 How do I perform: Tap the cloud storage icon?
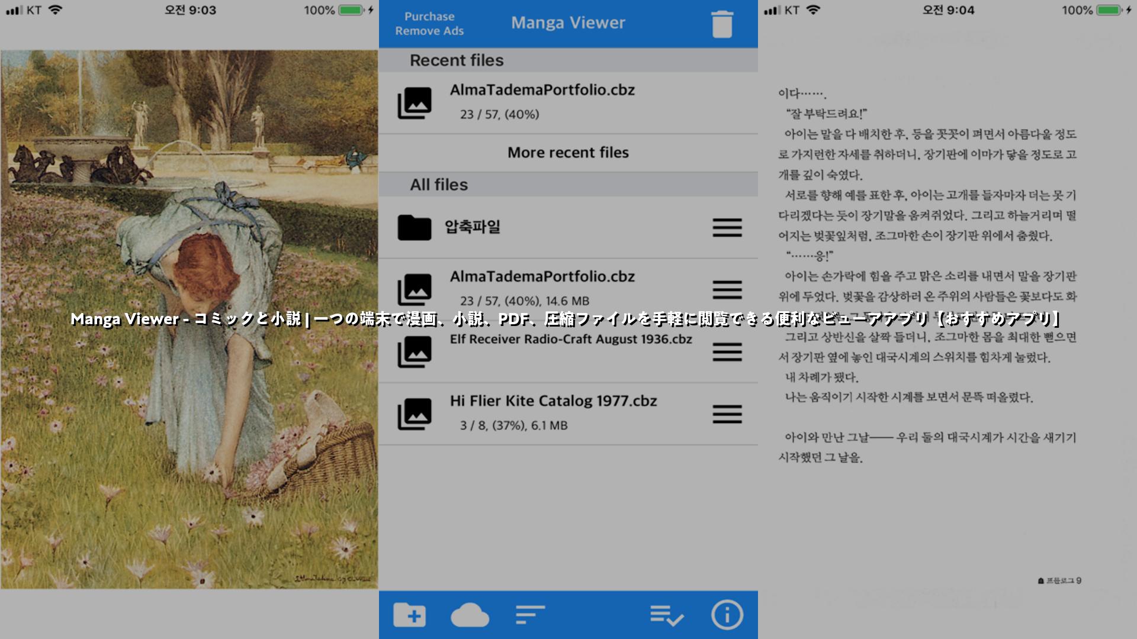[x=470, y=615]
